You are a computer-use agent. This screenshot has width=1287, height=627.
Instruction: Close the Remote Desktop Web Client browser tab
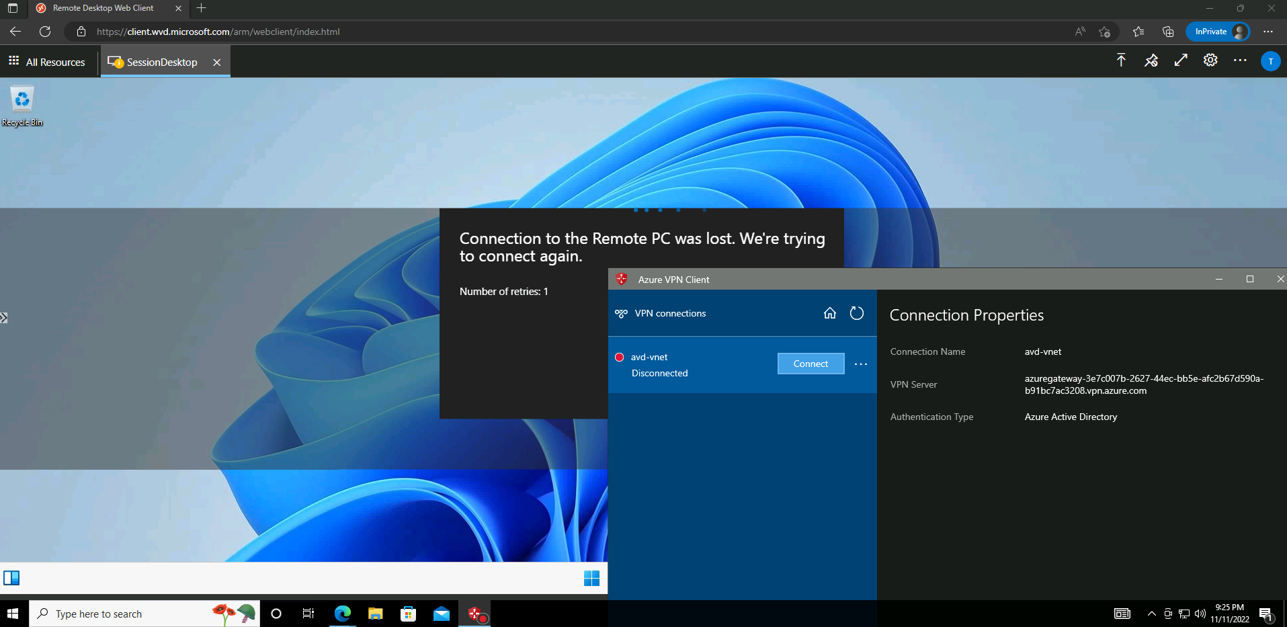(x=178, y=8)
